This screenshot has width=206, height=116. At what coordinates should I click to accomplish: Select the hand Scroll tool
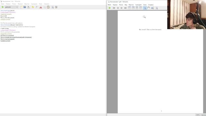[x=149, y=8]
